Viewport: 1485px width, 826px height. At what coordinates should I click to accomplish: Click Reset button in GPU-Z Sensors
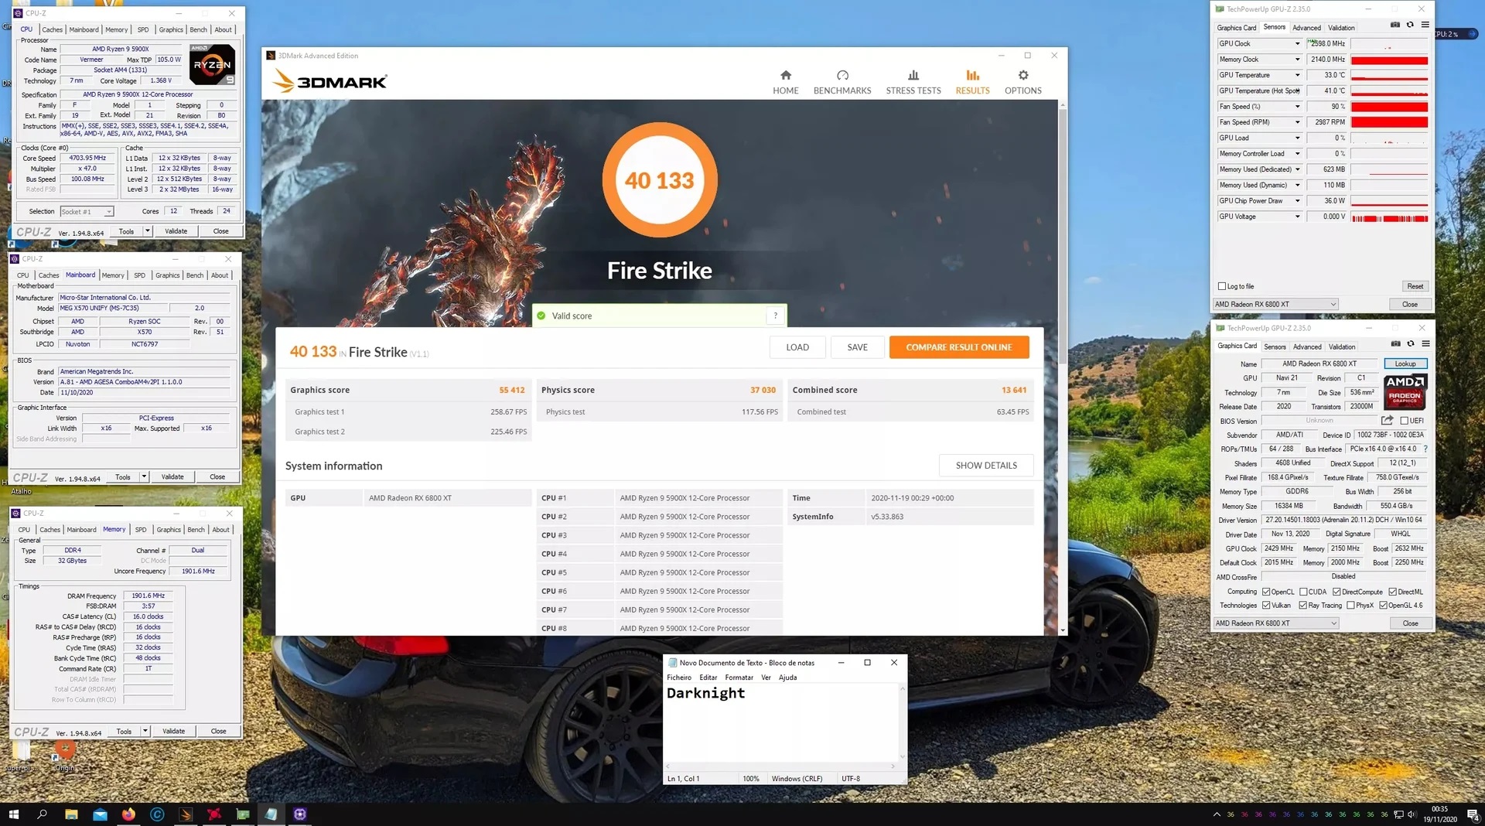click(x=1415, y=286)
